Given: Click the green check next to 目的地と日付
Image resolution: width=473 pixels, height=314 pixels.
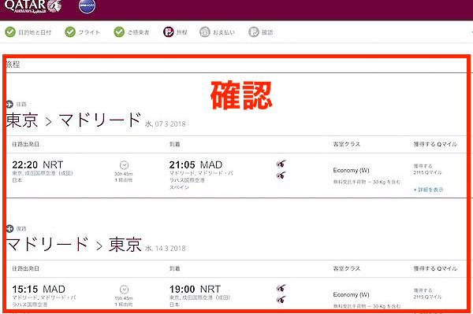Looking at the screenshot, I should click(x=10, y=32).
